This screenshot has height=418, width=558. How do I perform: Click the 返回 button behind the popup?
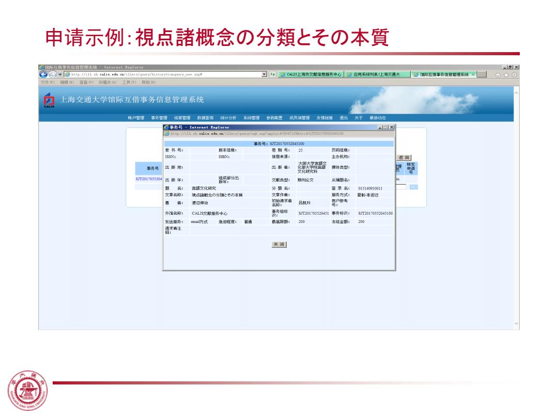click(404, 157)
